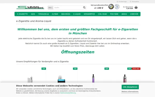Open the AKKUS menu
Screen dimensions: 155x97
124,14
